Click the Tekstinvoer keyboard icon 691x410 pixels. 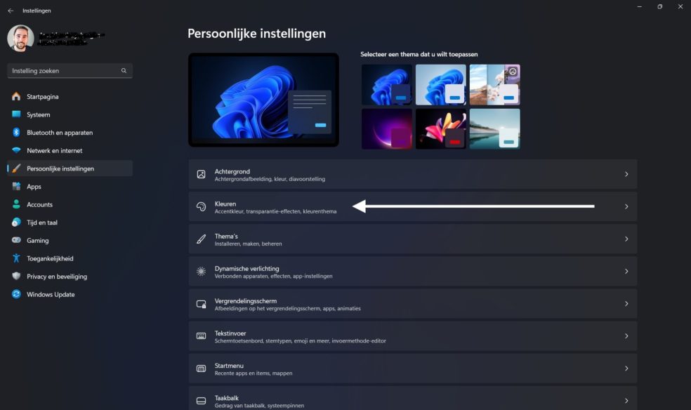pos(201,336)
